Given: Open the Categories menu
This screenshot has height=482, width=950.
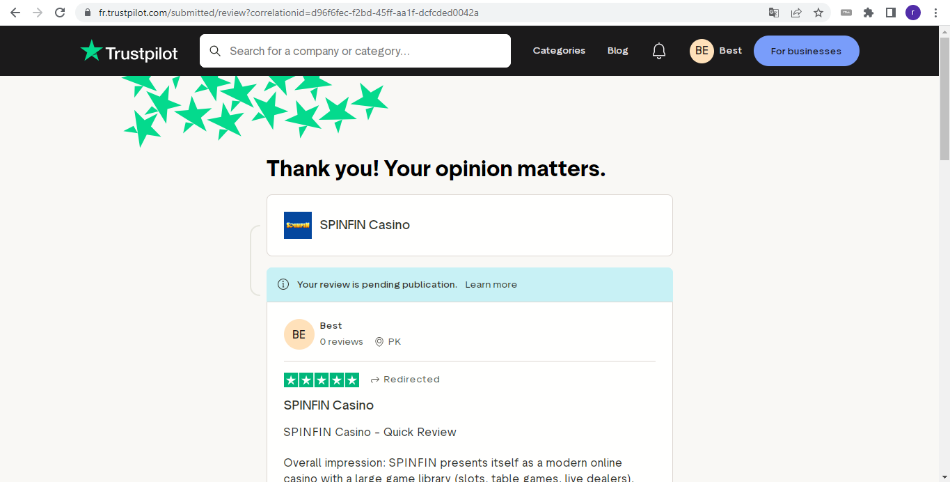Looking at the screenshot, I should click(x=559, y=51).
